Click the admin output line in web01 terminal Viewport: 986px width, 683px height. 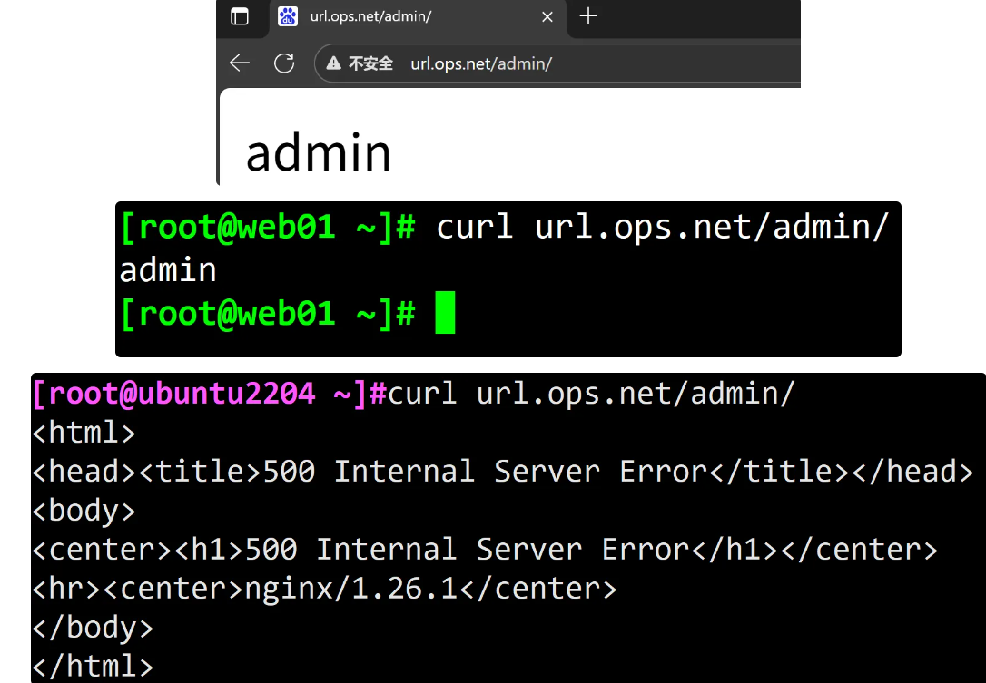(x=168, y=270)
